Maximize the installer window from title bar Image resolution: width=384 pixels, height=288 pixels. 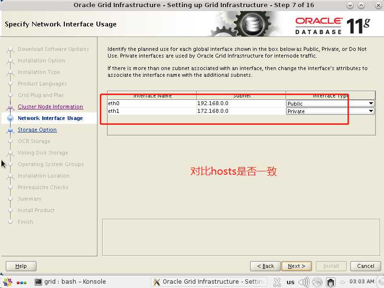361,5
